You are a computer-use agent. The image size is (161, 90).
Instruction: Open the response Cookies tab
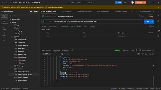[49, 50]
